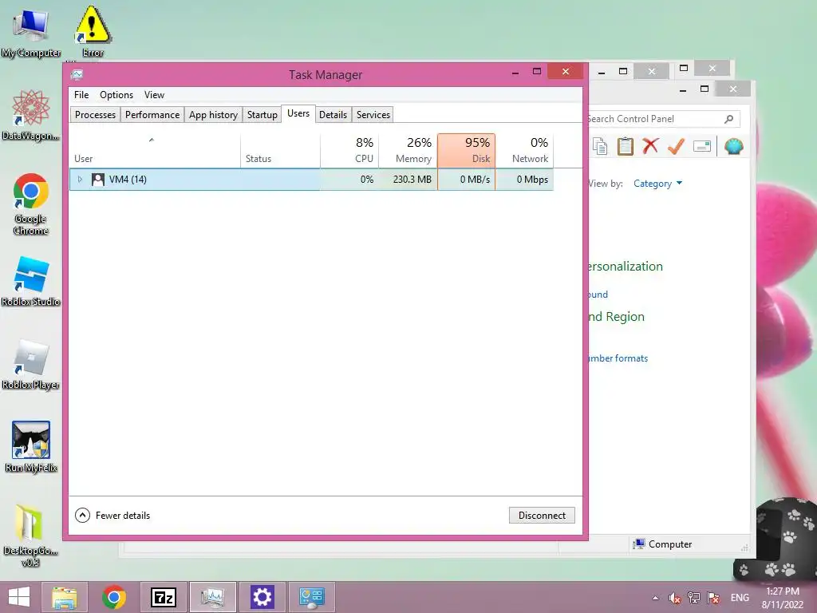This screenshot has height=613, width=817.
Task: Sort by the CPU column header
Action: (x=349, y=151)
